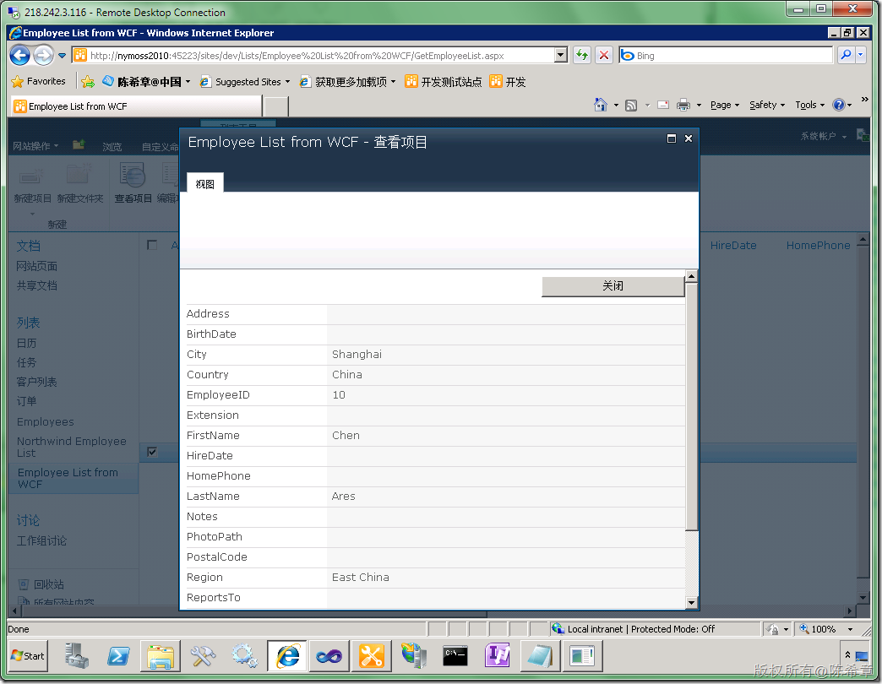882x684 pixels.
Task: Open Northwind Employee List link
Action: tap(72, 447)
